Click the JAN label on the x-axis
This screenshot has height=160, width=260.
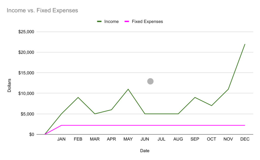61,139
